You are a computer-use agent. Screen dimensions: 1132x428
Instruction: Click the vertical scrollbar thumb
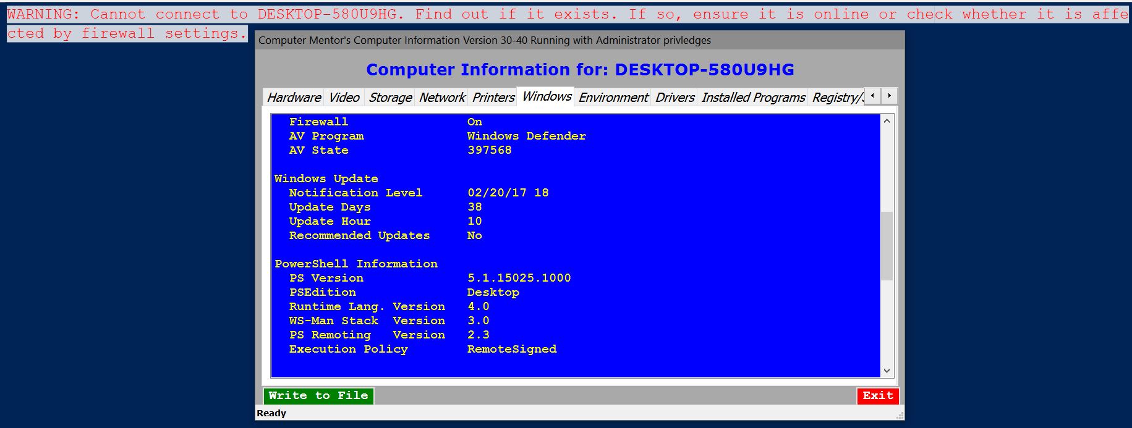[x=887, y=246]
